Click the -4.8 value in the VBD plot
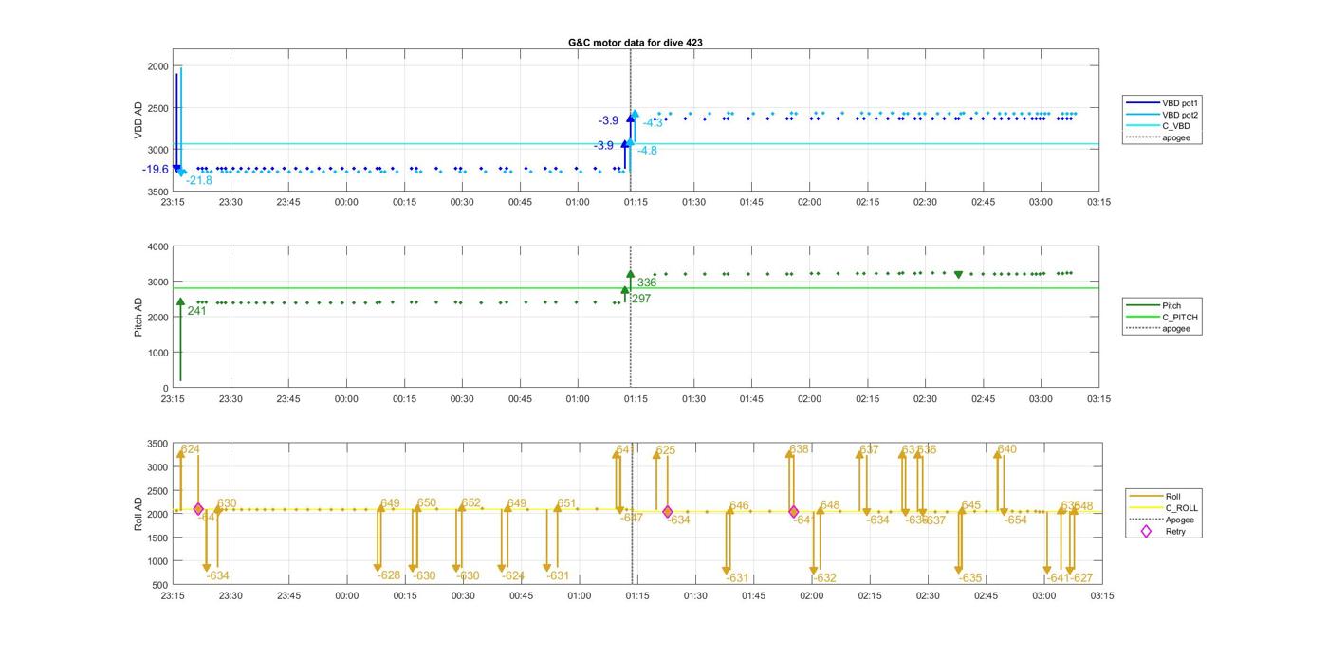The image size is (1328, 657). pos(647,151)
